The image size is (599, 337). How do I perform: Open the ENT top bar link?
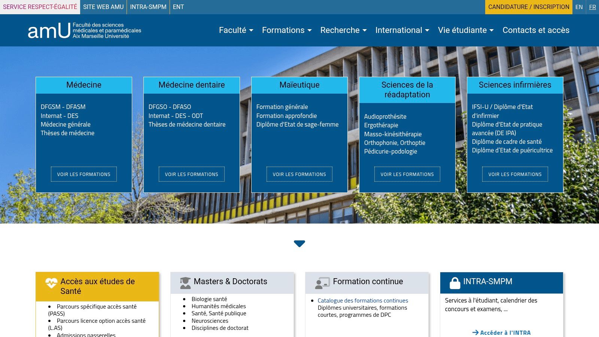coord(178,7)
